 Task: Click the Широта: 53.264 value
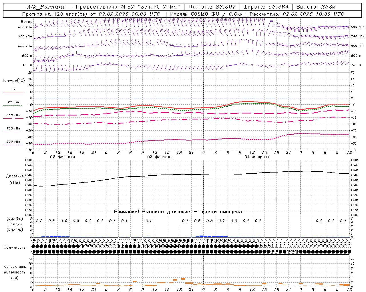tap(266, 7)
